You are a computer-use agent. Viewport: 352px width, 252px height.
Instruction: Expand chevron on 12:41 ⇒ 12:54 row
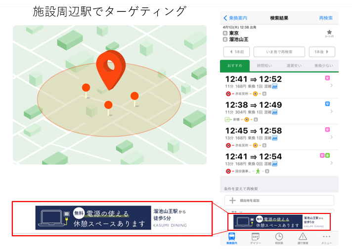[332, 163]
